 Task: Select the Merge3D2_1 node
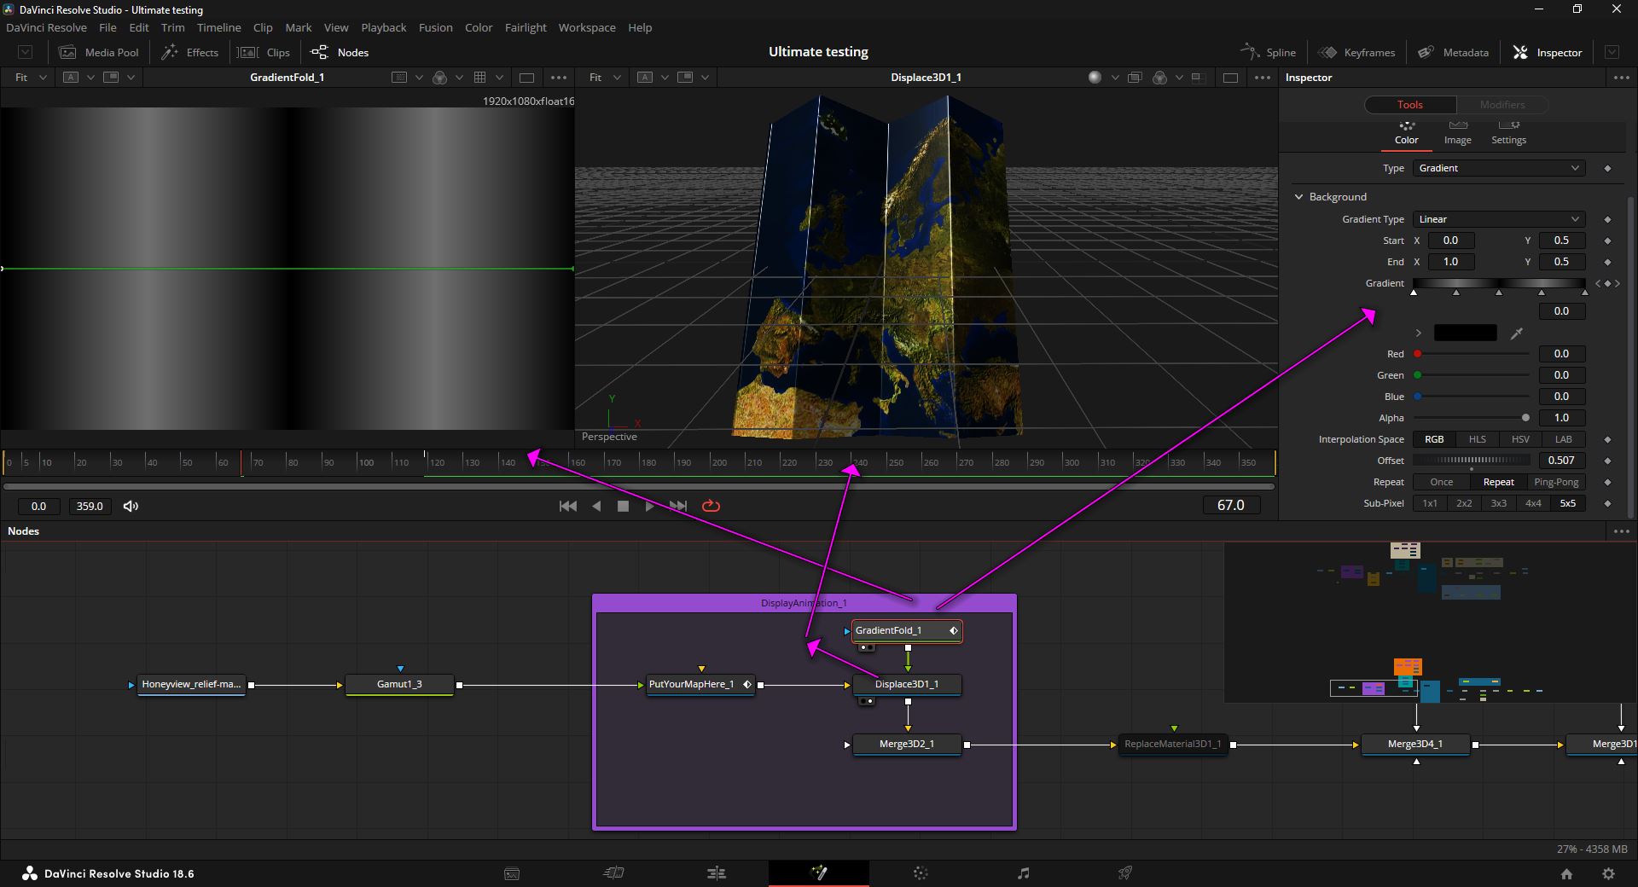907,744
